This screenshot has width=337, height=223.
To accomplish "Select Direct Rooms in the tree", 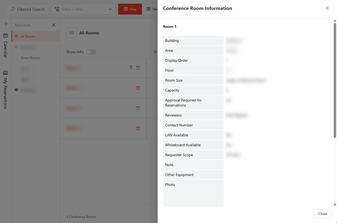I will [x=30, y=58].
